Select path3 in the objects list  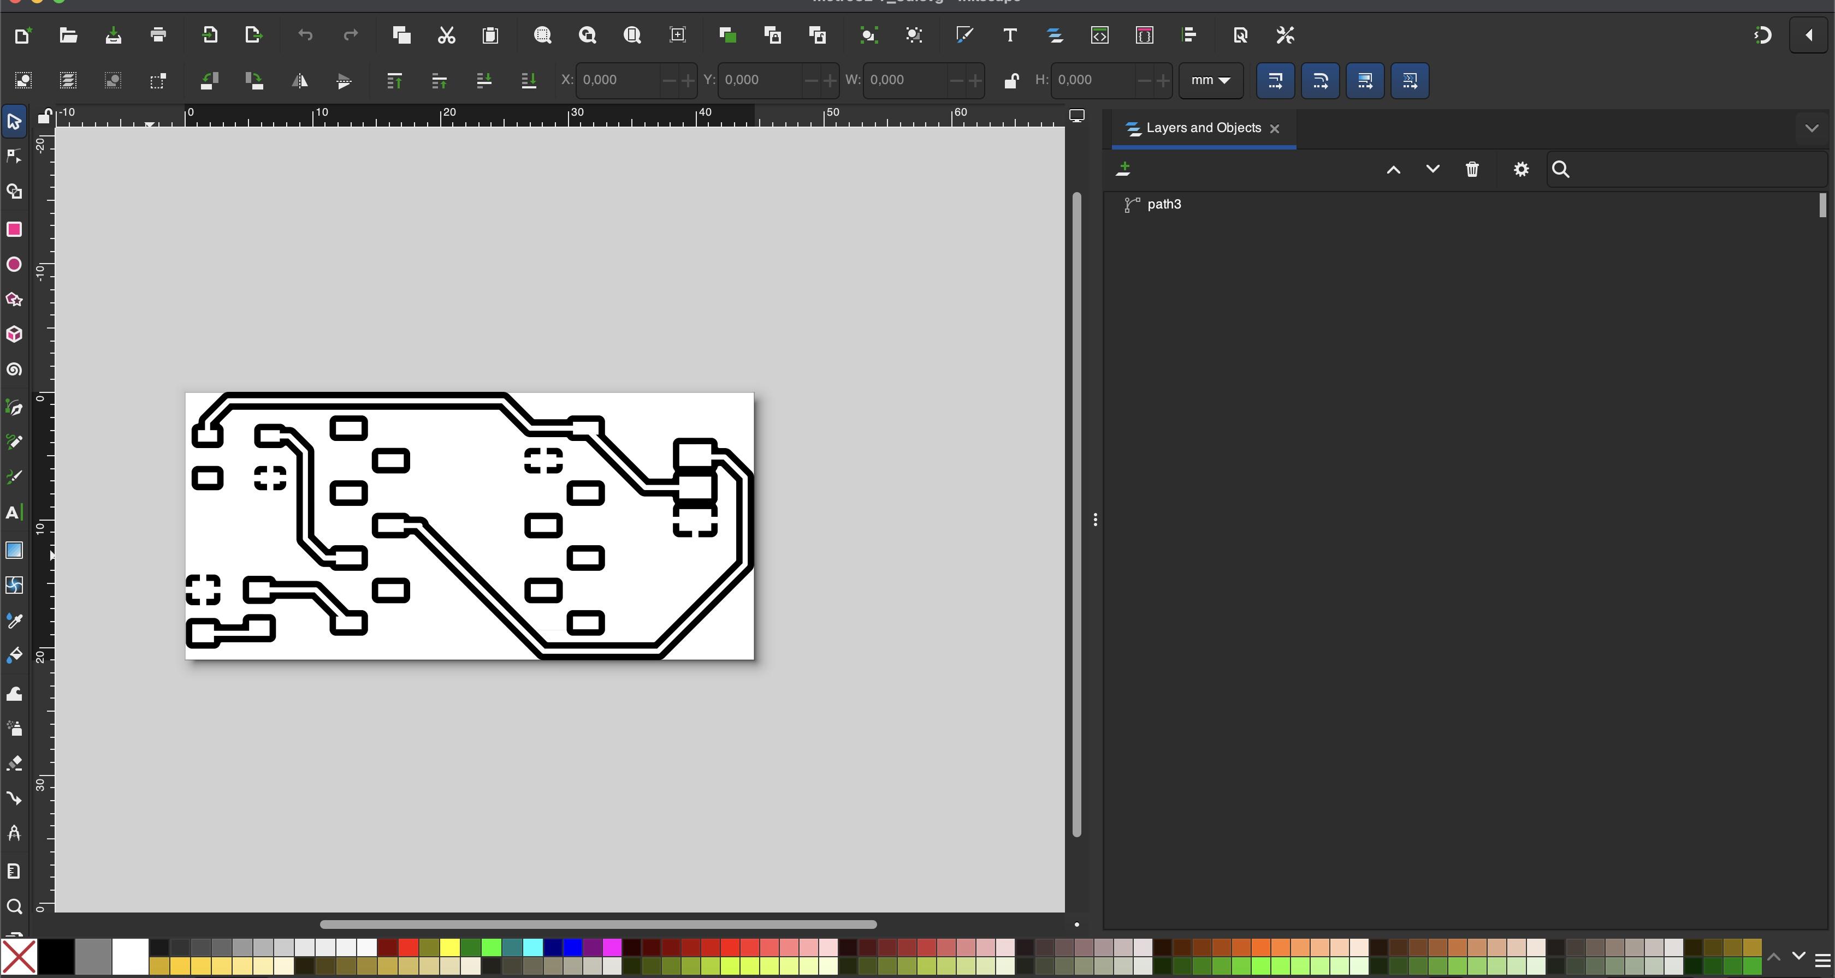tap(1164, 205)
